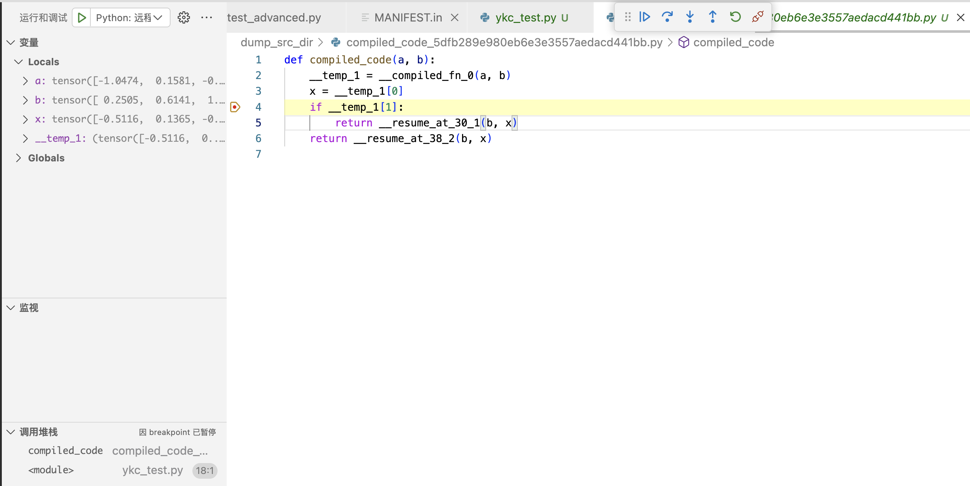Open the run view more actions ellipsis

pos(206,18)
